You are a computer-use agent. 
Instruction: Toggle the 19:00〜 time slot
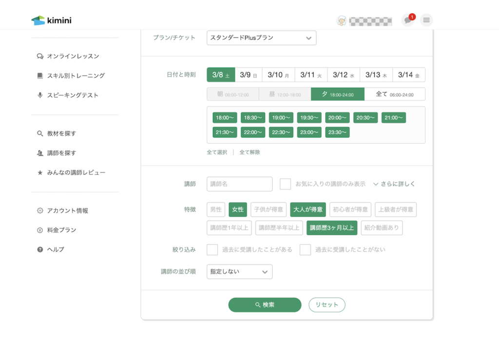tap(281, 118)
